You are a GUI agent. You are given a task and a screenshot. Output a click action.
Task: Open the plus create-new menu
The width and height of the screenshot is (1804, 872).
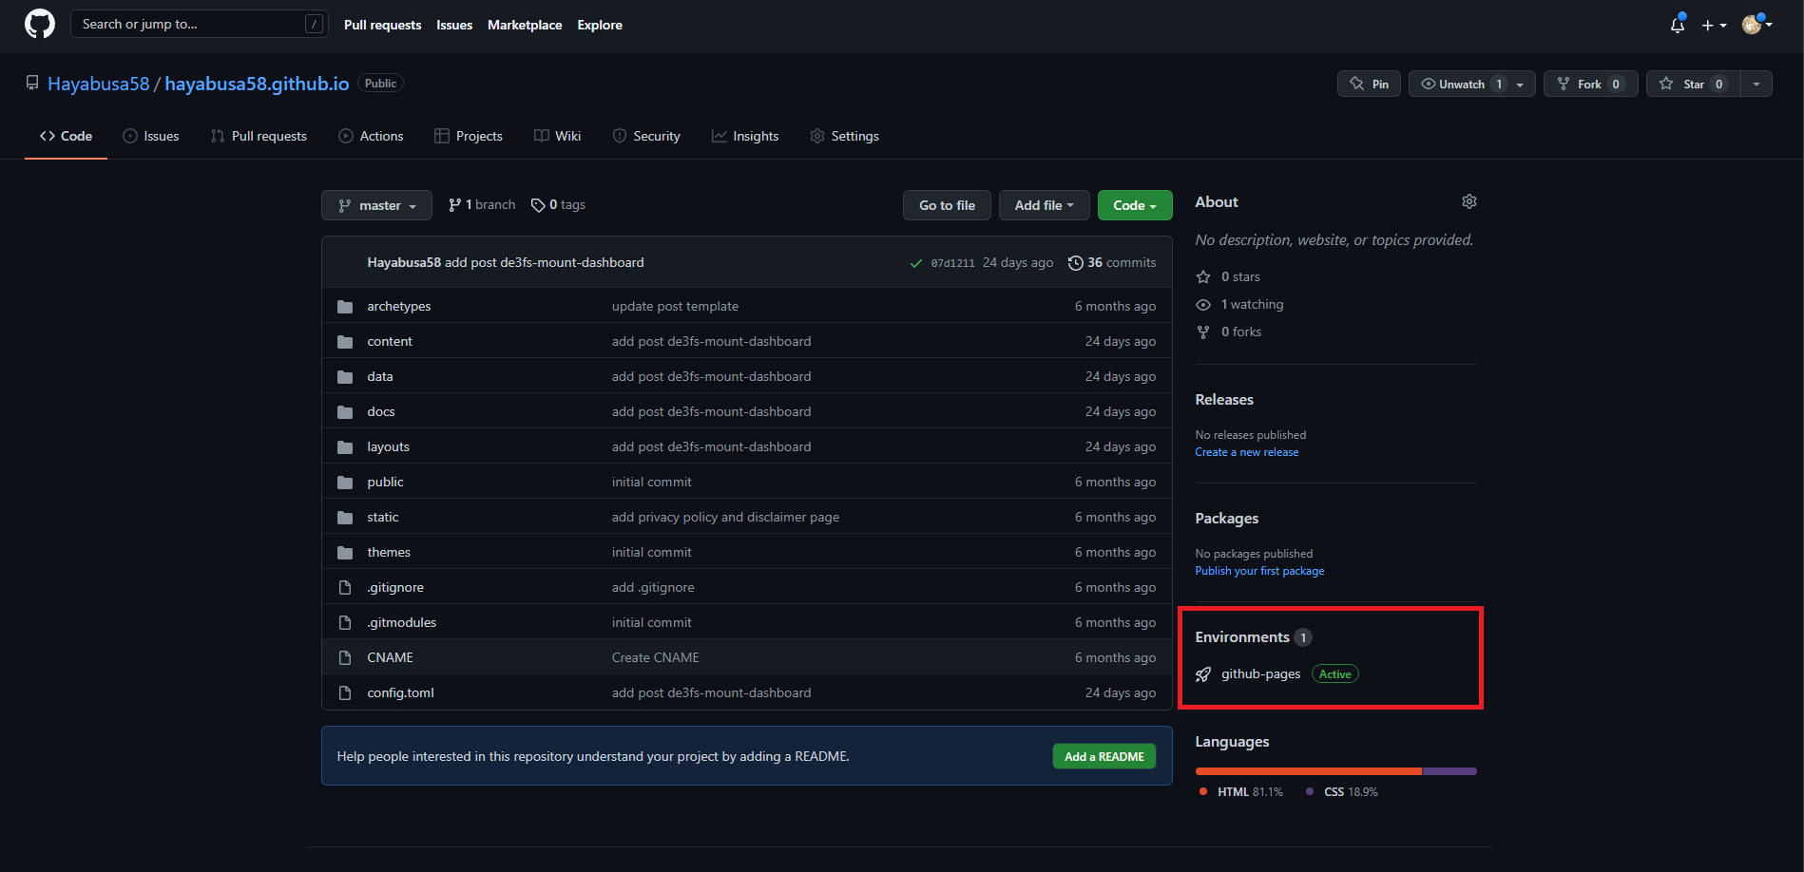pyautogui.click(x=1714, y=26)
